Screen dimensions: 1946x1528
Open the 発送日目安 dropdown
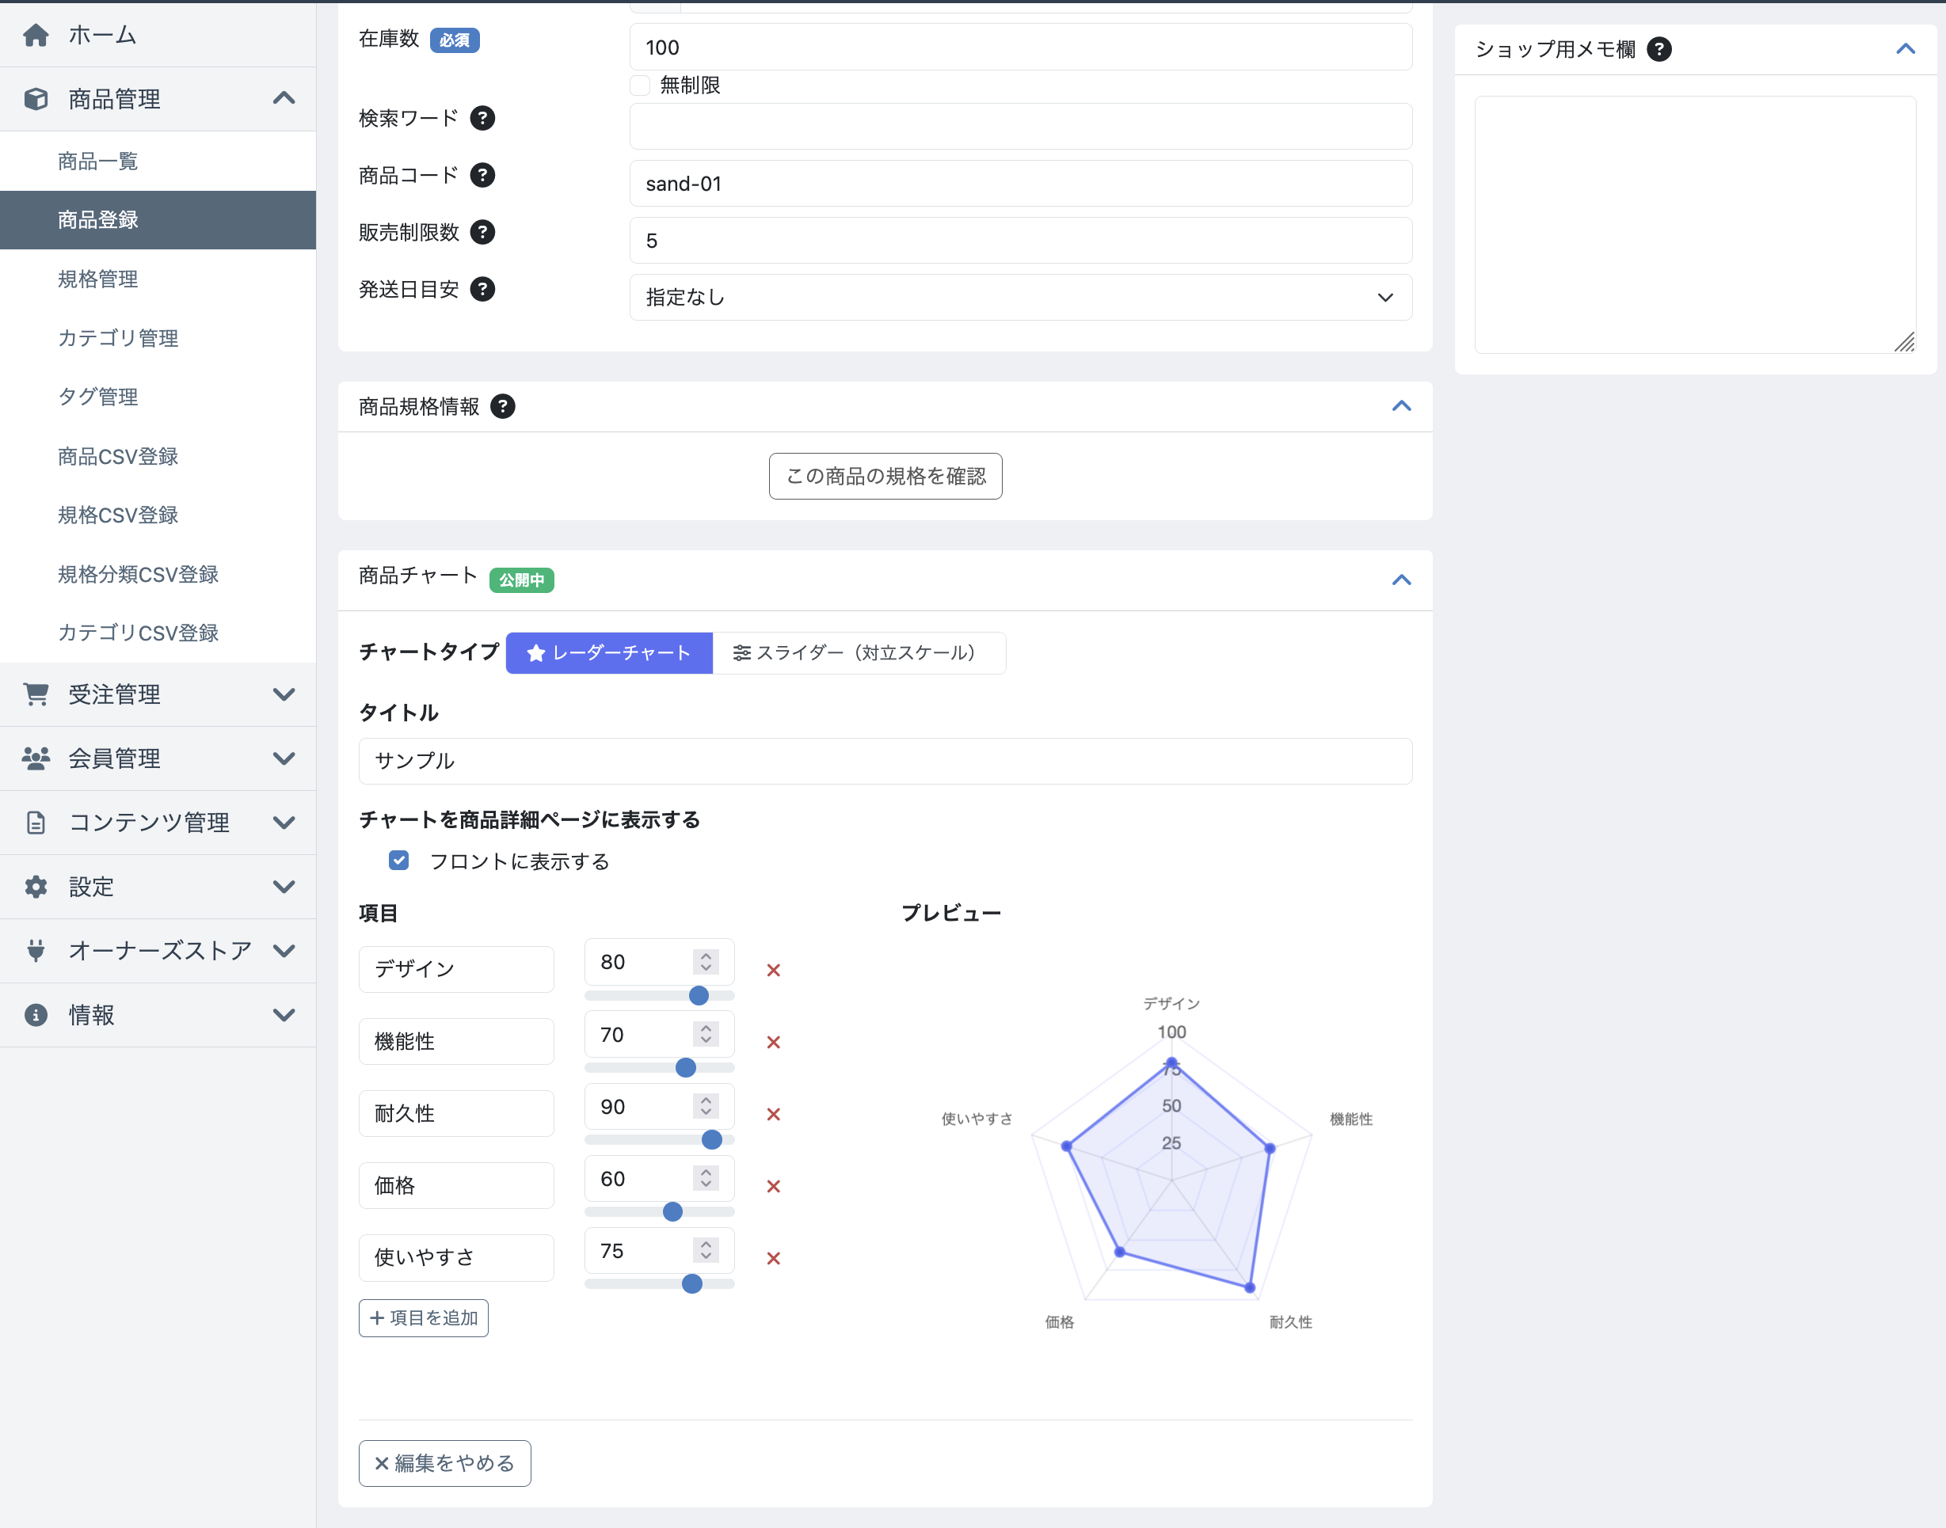[x=1021, y=297]
